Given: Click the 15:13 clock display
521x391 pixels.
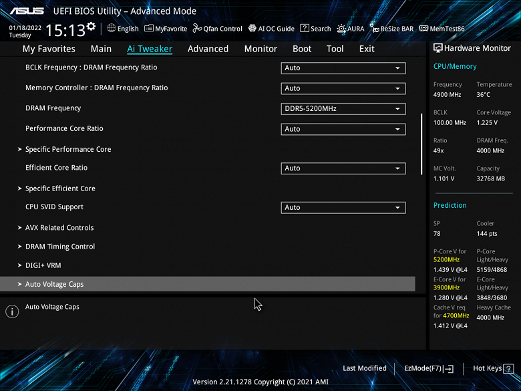Looking at the screenshot, I should click(x=65, y=30).
